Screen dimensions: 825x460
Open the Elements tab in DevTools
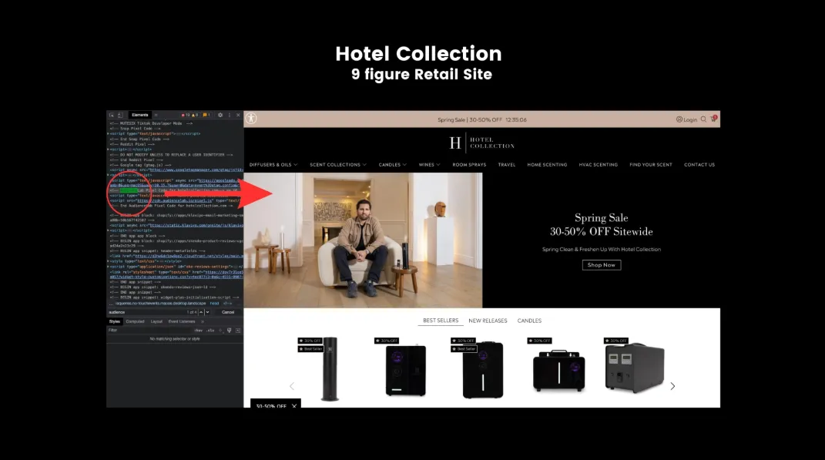tap(140, 115)
